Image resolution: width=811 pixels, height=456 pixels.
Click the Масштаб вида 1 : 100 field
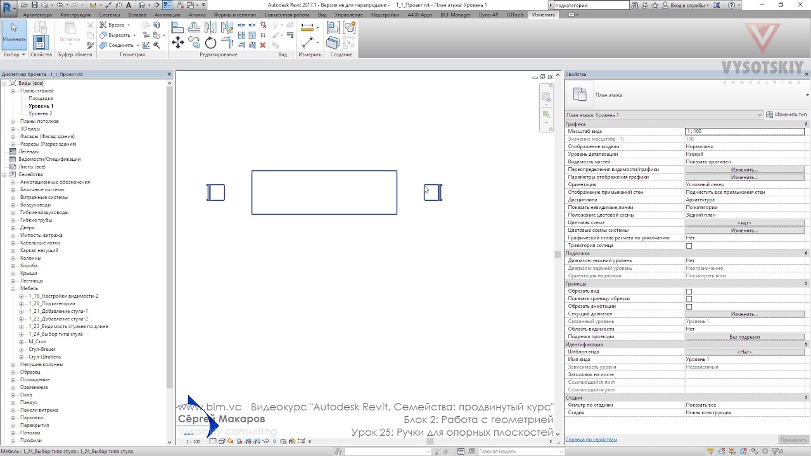[744, 131]
